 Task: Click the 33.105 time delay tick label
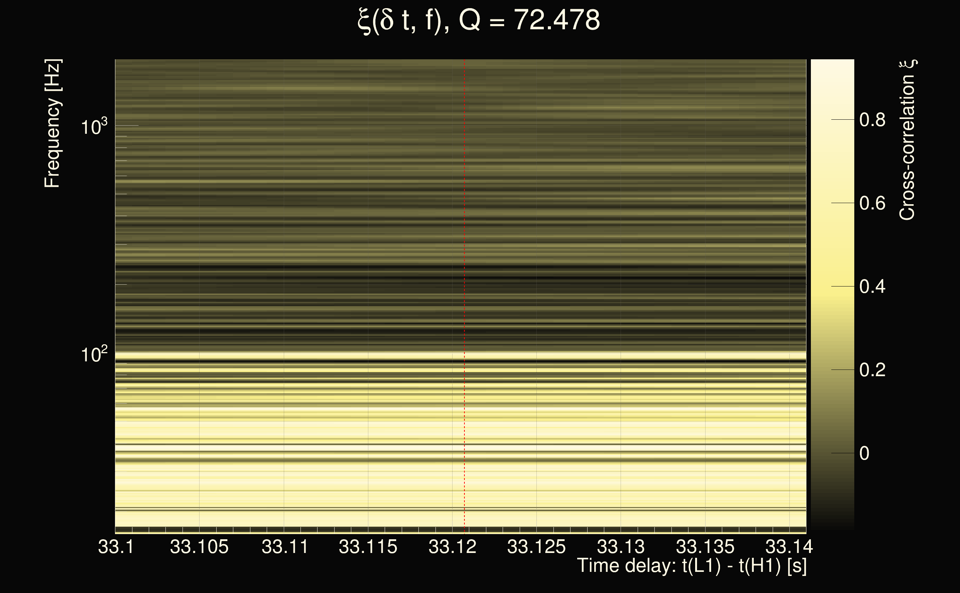pyautogui.click(x=199, y=547)
